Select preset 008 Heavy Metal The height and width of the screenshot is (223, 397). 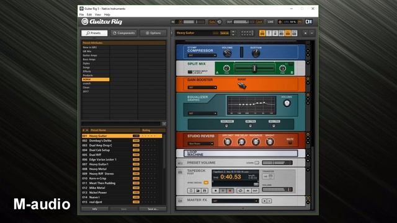[122, 169]
